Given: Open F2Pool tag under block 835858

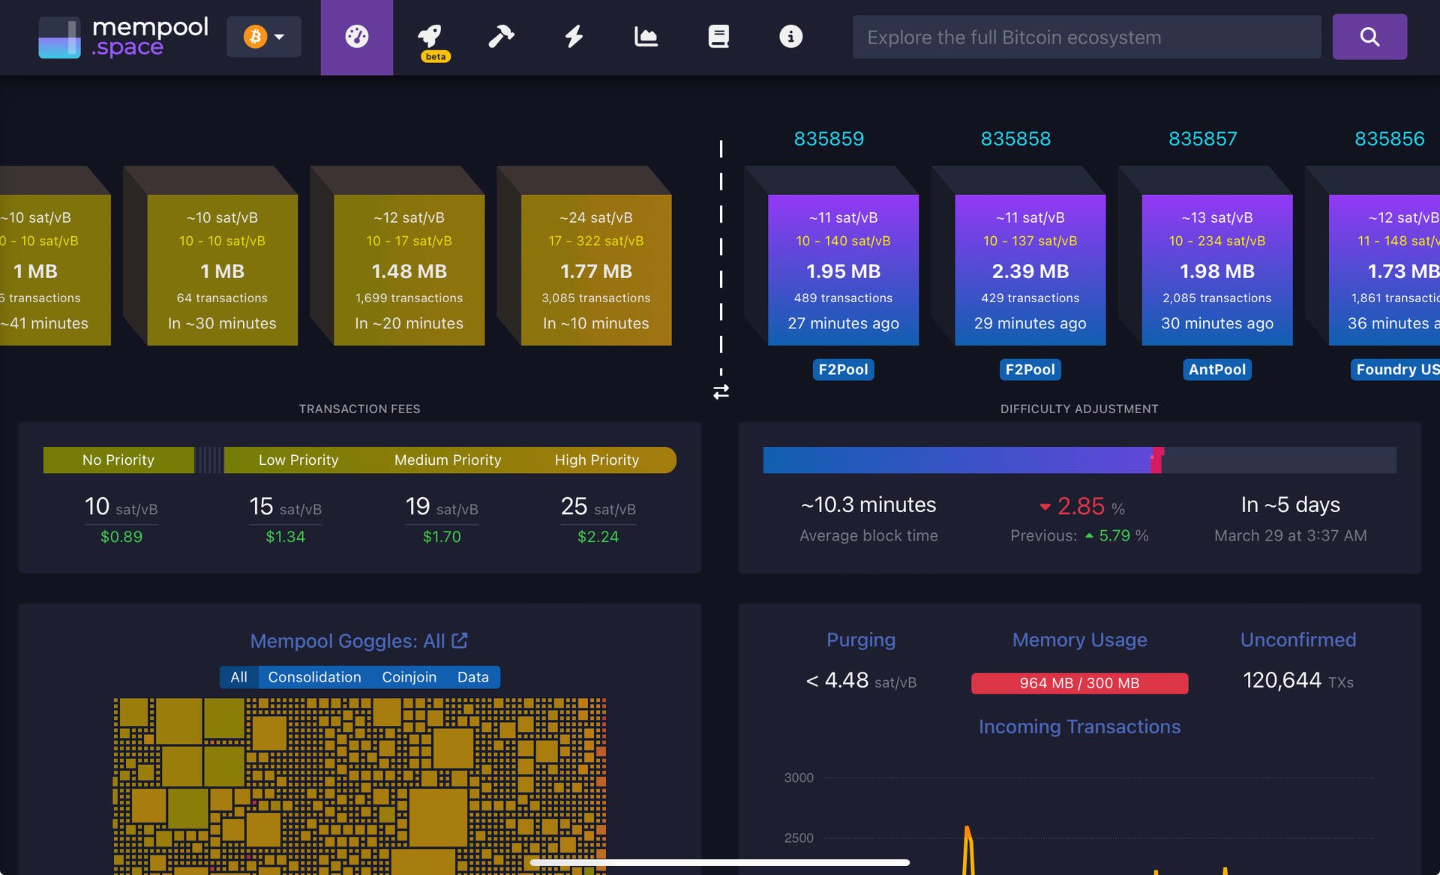Looking at the screenshot, I should [x=1030, y=370].
